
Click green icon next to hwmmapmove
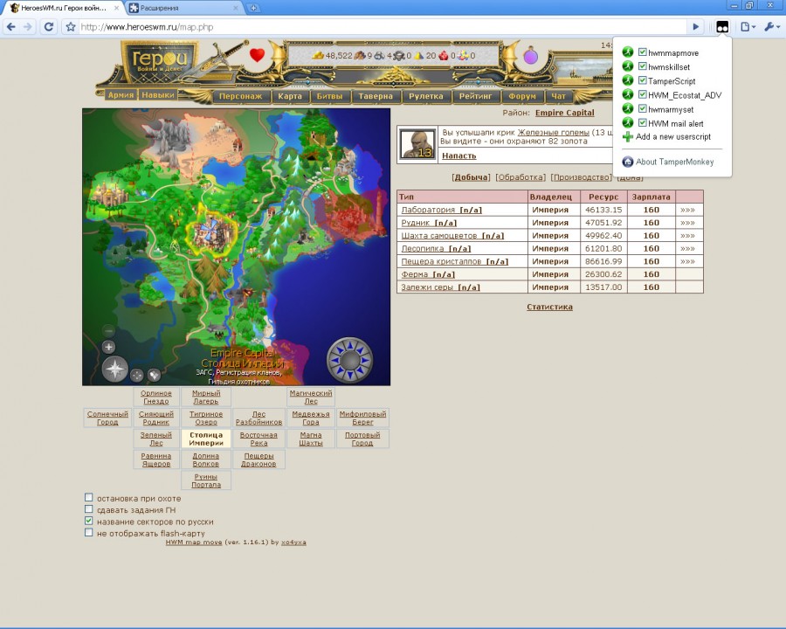coord(628,52)
